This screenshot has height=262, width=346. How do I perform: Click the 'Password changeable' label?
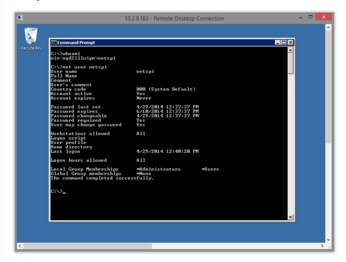pyautogui.click(x=79, y=116)
